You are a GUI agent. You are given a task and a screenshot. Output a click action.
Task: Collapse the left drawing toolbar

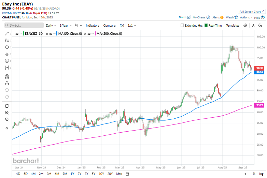[7, 128]
